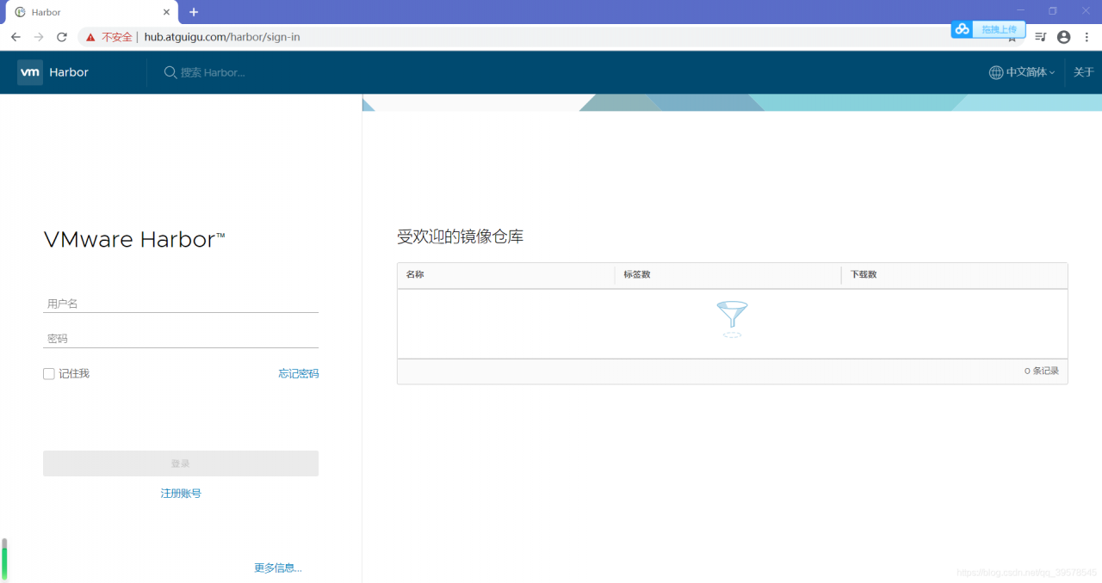Click the 受欢迎的镜像仓库 heading

point(460,236)
